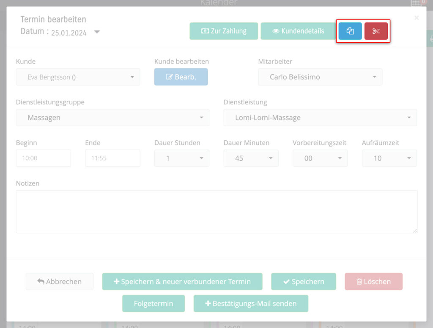Click into the Notizen text area
The width and height of the screenshot is (433, 328).
tap(216, 211)
